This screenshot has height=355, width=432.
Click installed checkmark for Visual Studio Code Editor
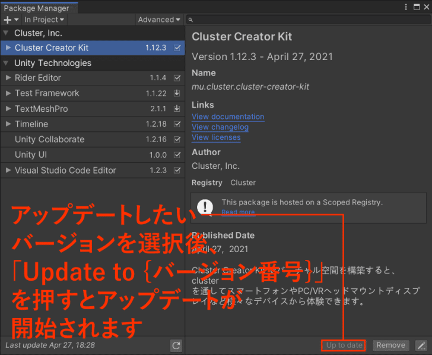pyautogui.click(x=177, y=170)
